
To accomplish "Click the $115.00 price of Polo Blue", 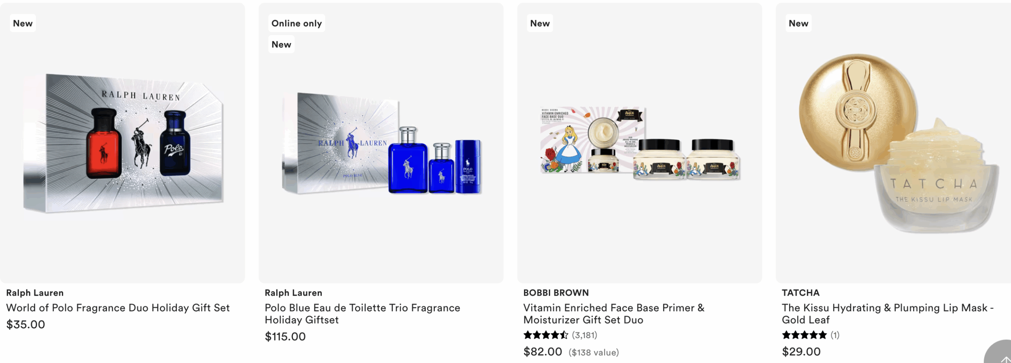I will click(x=285, y=337).
